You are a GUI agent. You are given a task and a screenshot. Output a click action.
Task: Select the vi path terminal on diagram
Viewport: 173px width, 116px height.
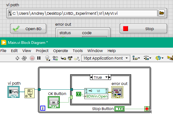(x=14, y=92)
